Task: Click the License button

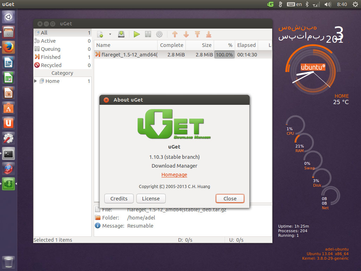Action: [x=151, y=199]
